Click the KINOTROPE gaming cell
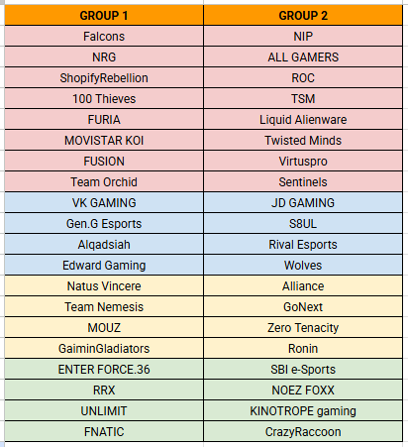408x447 pixels. tap(303, 410)
